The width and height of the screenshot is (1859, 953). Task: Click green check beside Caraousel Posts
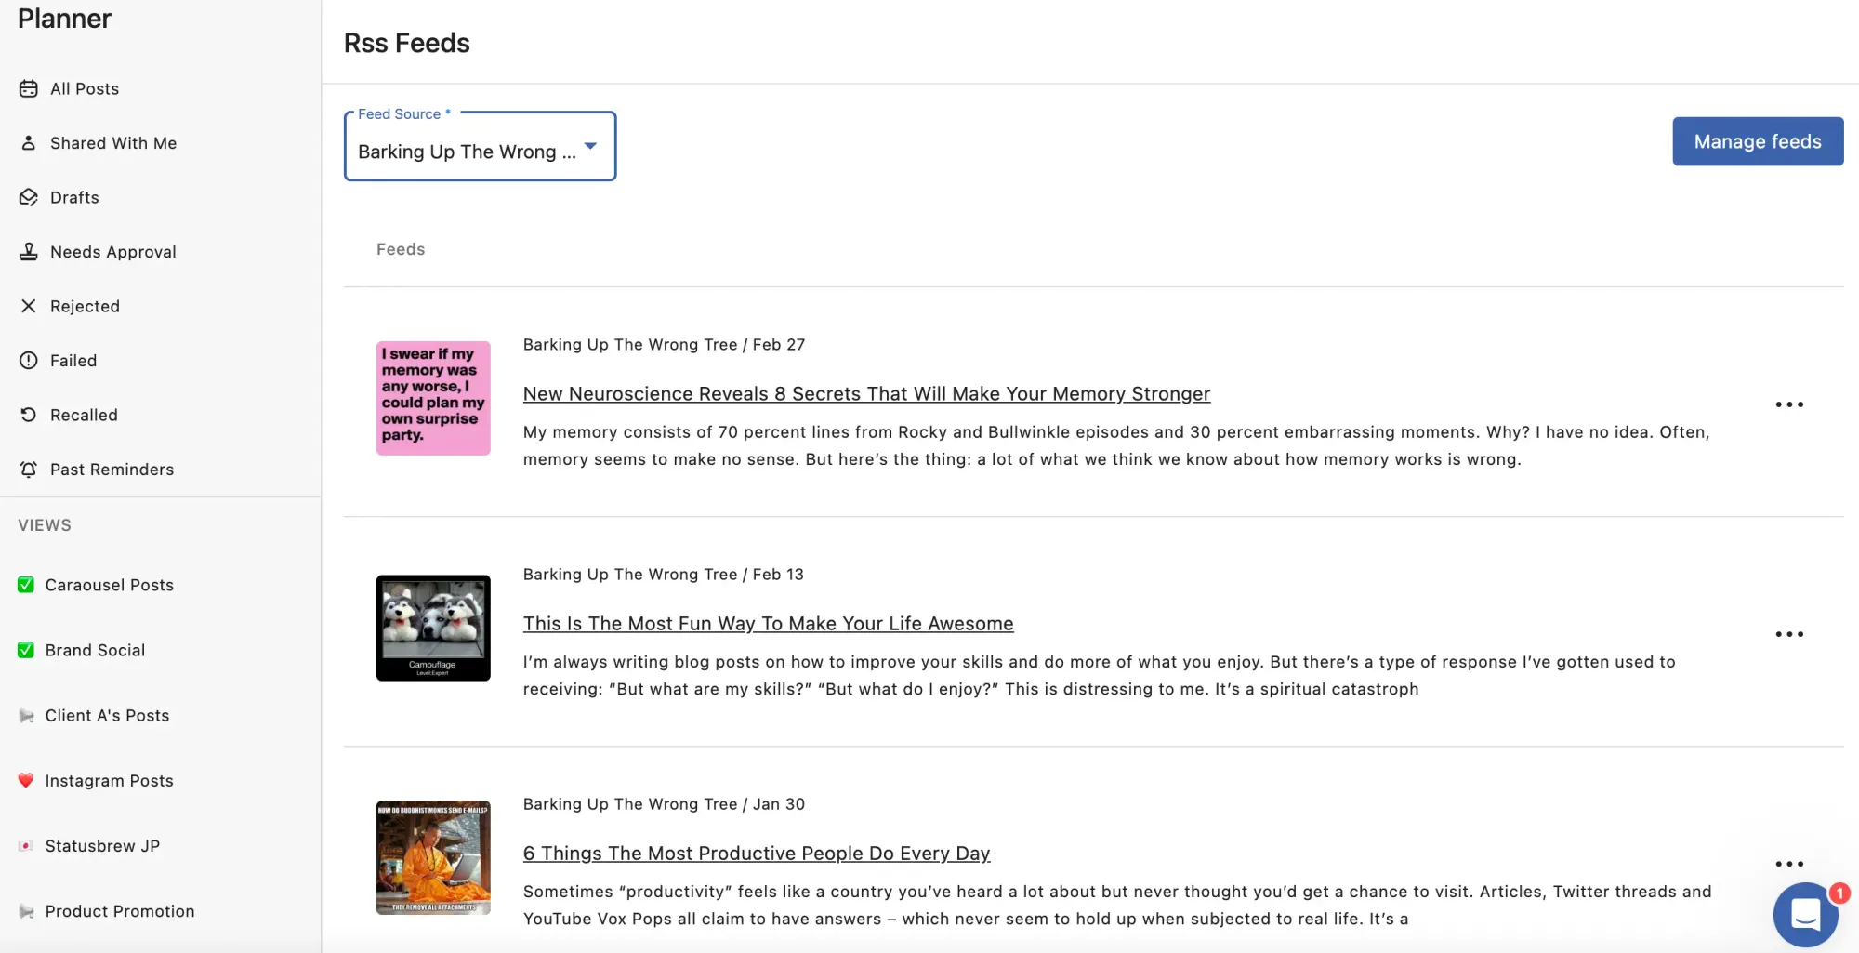pos(26,585)
